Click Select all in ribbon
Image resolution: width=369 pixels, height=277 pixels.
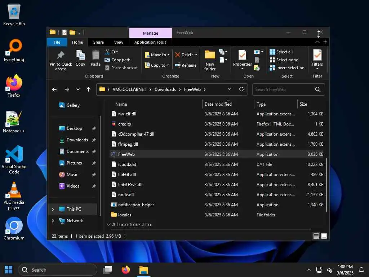click(x=281, y=52)
